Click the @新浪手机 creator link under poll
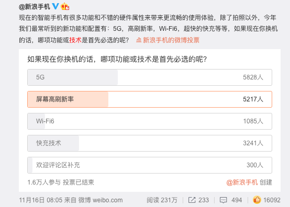The height and width of the screenshot is (207, 290). 242,182
